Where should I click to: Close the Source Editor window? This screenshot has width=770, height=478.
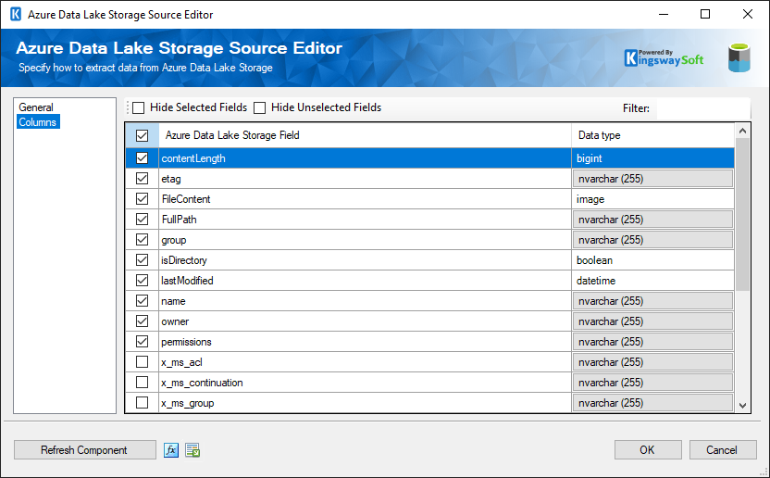point(748,14)
